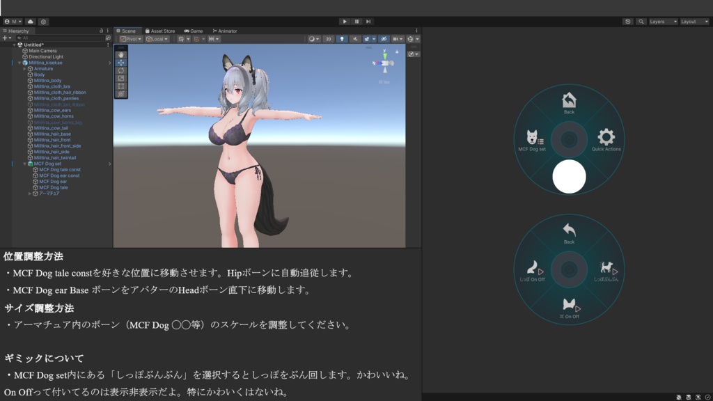
Task: Open the Unity services settings icon
Action: pyautogui.click(x=43, y=22)
